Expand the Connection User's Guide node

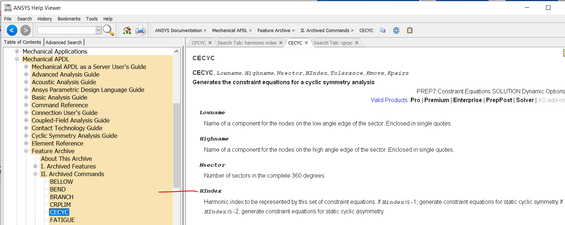(26, 113)
